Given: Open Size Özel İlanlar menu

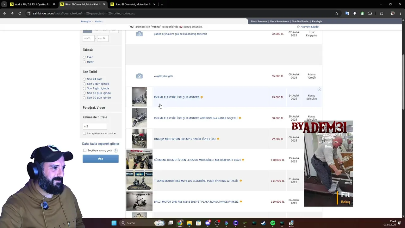Looking at the screenshot, I should 300,21.
